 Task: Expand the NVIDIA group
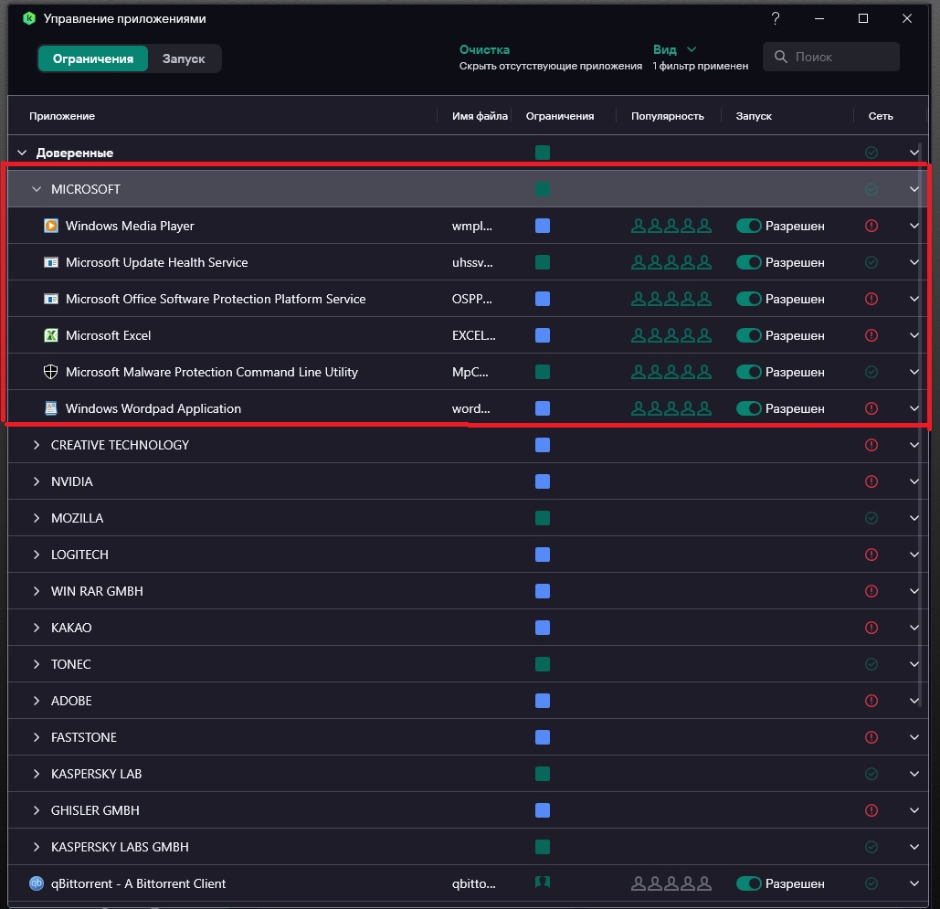click(x=37, y=481)
